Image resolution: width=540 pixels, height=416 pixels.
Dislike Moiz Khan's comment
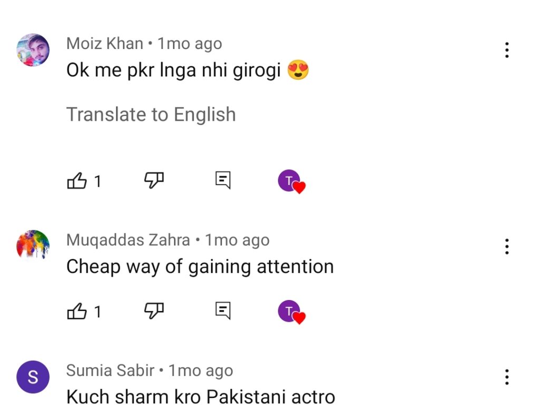153,180
